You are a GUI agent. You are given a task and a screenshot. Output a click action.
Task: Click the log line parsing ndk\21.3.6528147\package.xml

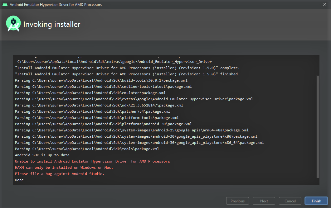click(99, 105)
